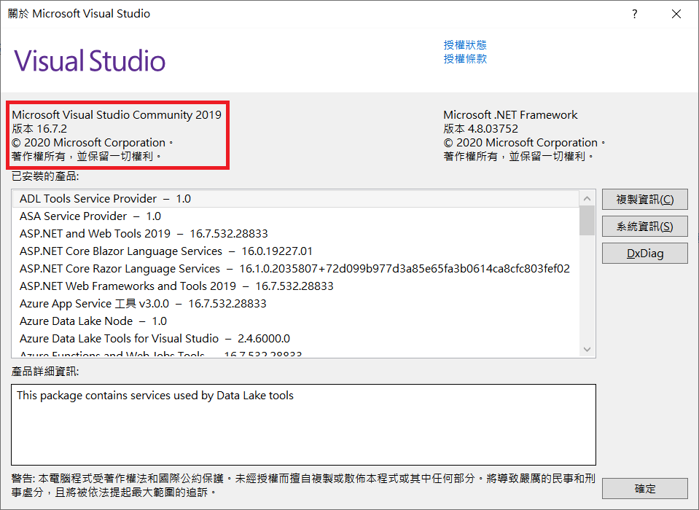Screen dimensions: 699x510
Task: Confirm the dialog with the 確定 button
Action: [x=644, y=488]
